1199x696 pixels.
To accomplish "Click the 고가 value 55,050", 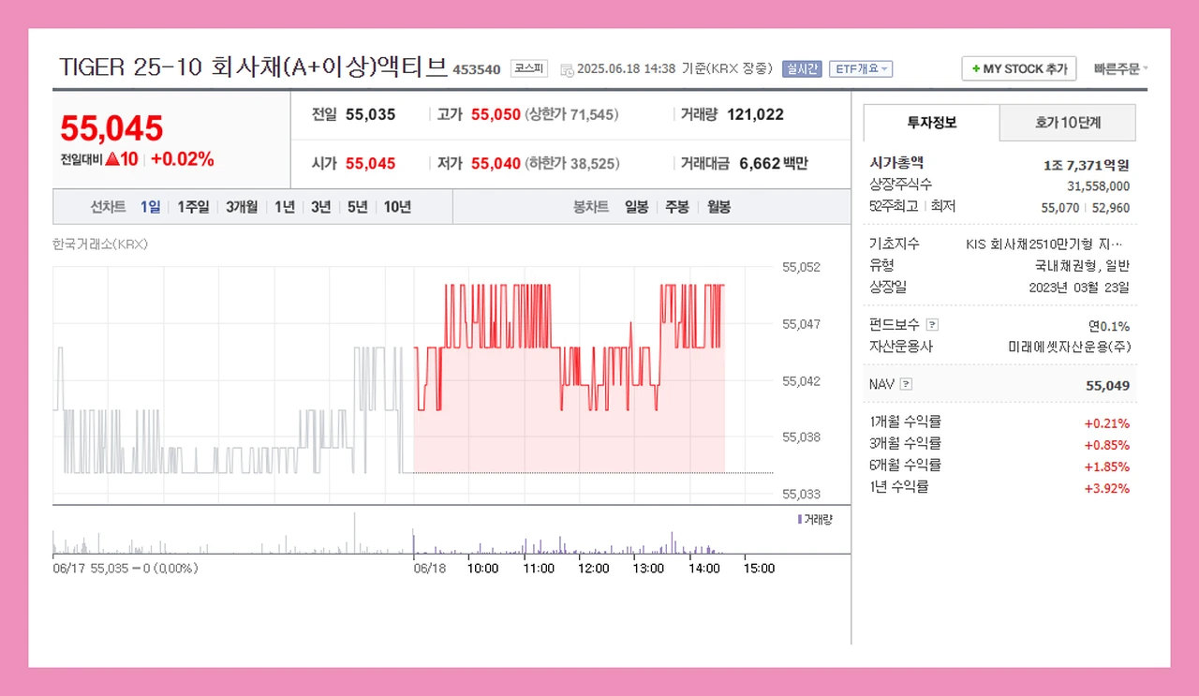I will point(496,114).
